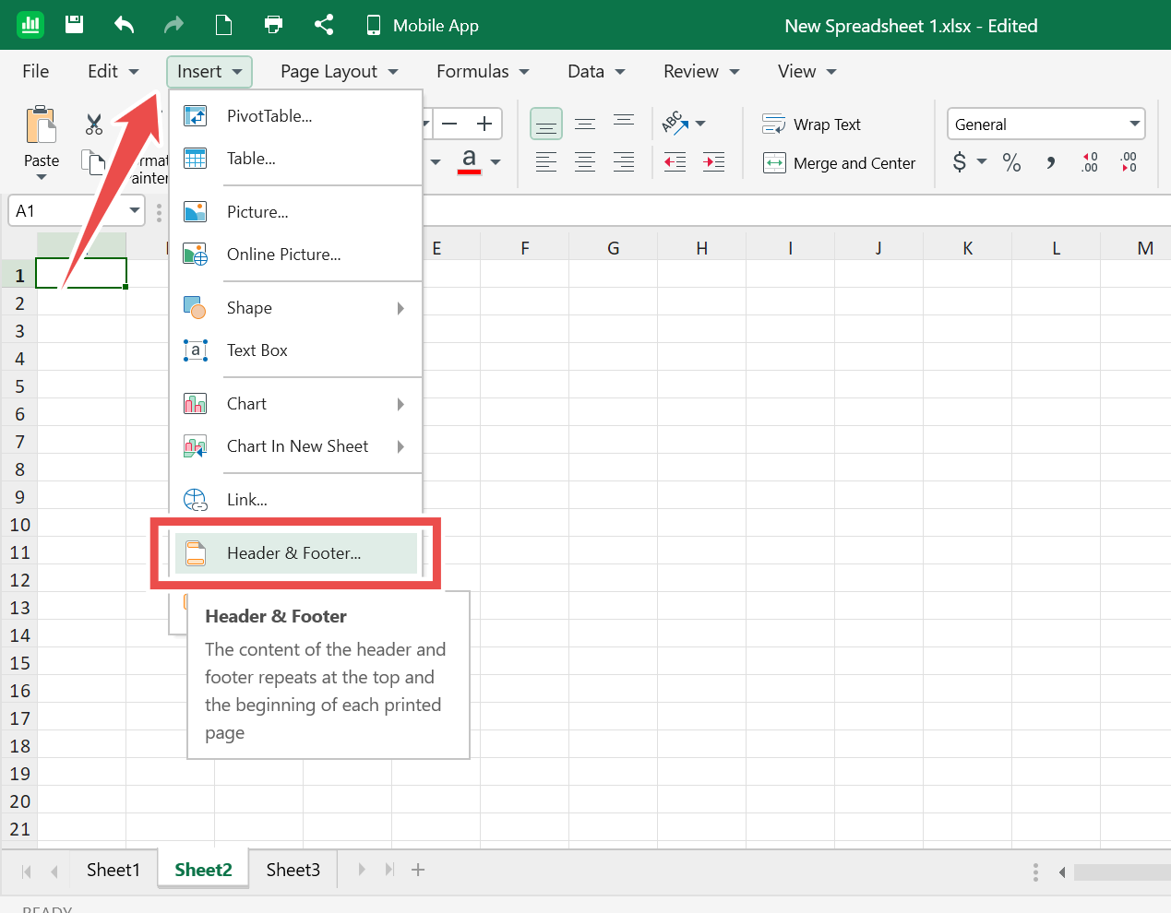Click Merge and Center
Viewport: 1171px width, 913px height.
[x=839, y=163]
